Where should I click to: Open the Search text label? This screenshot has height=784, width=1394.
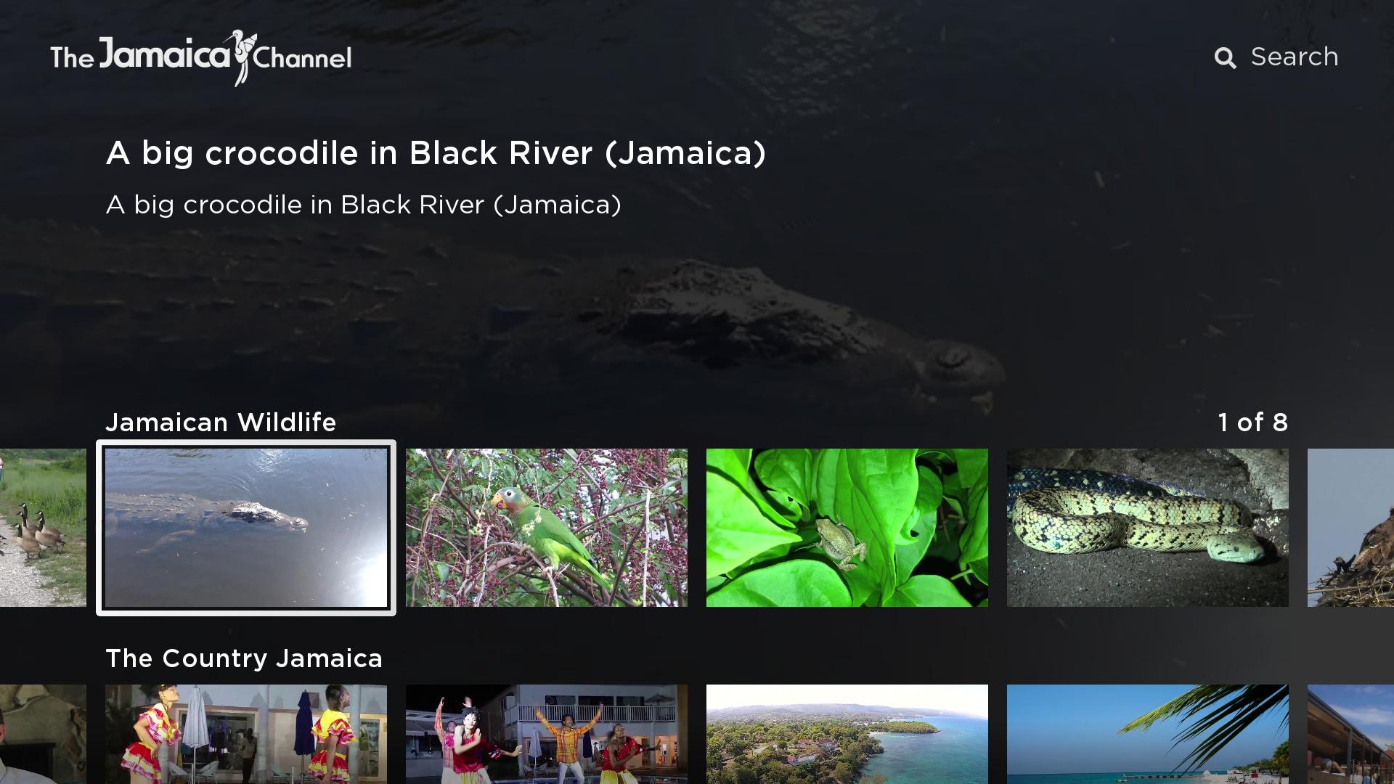click(x=1295, y=57)
